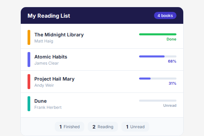Screen dimensions: 204x136
Task: Click the purple marker beside Atomic Habits
Action: click(29, 60)
